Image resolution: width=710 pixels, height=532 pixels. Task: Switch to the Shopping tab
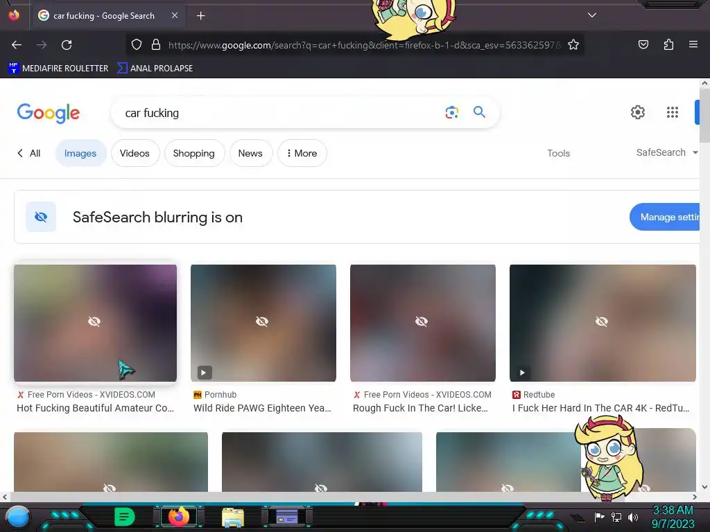[194, 153]
